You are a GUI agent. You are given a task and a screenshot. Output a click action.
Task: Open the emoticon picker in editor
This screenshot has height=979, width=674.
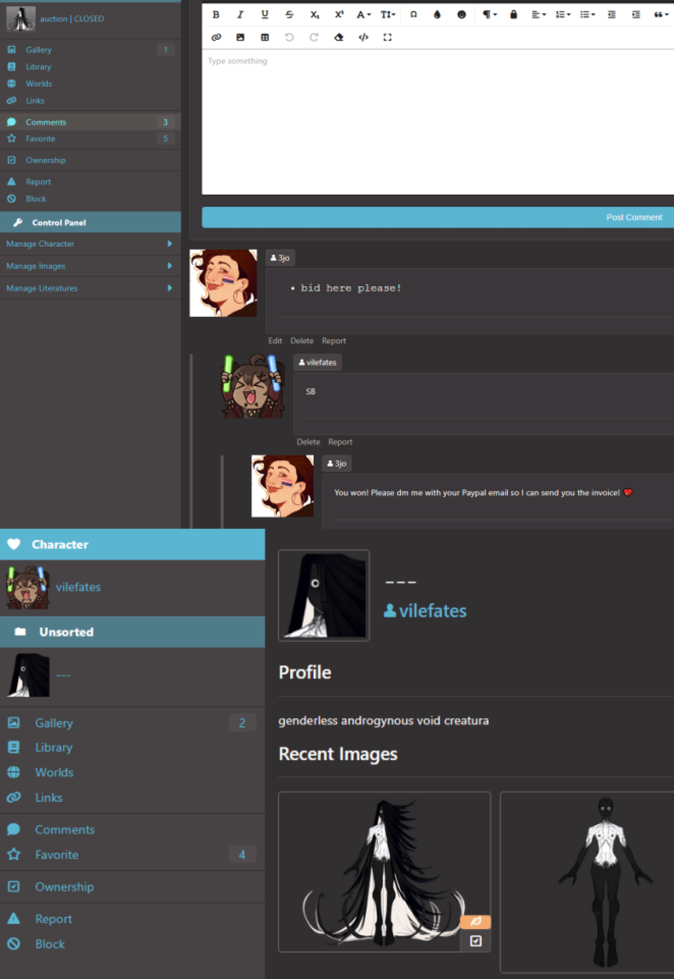click(461, 15)
